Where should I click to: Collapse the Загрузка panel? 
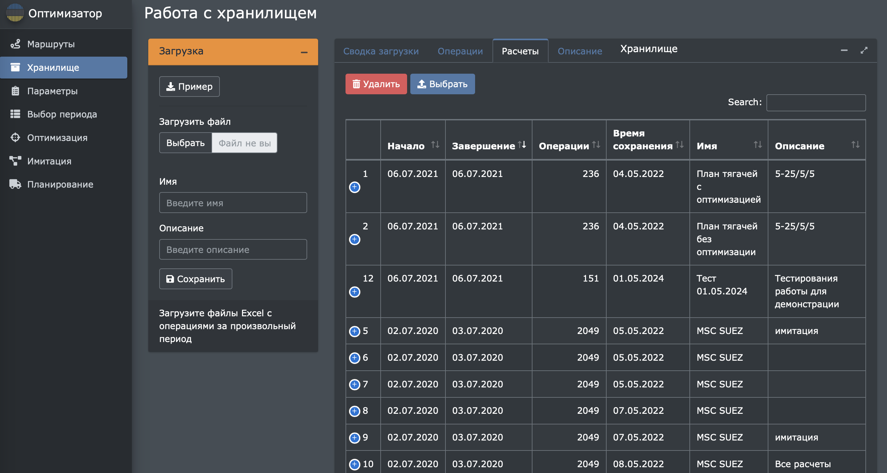[x=304, y=52]
